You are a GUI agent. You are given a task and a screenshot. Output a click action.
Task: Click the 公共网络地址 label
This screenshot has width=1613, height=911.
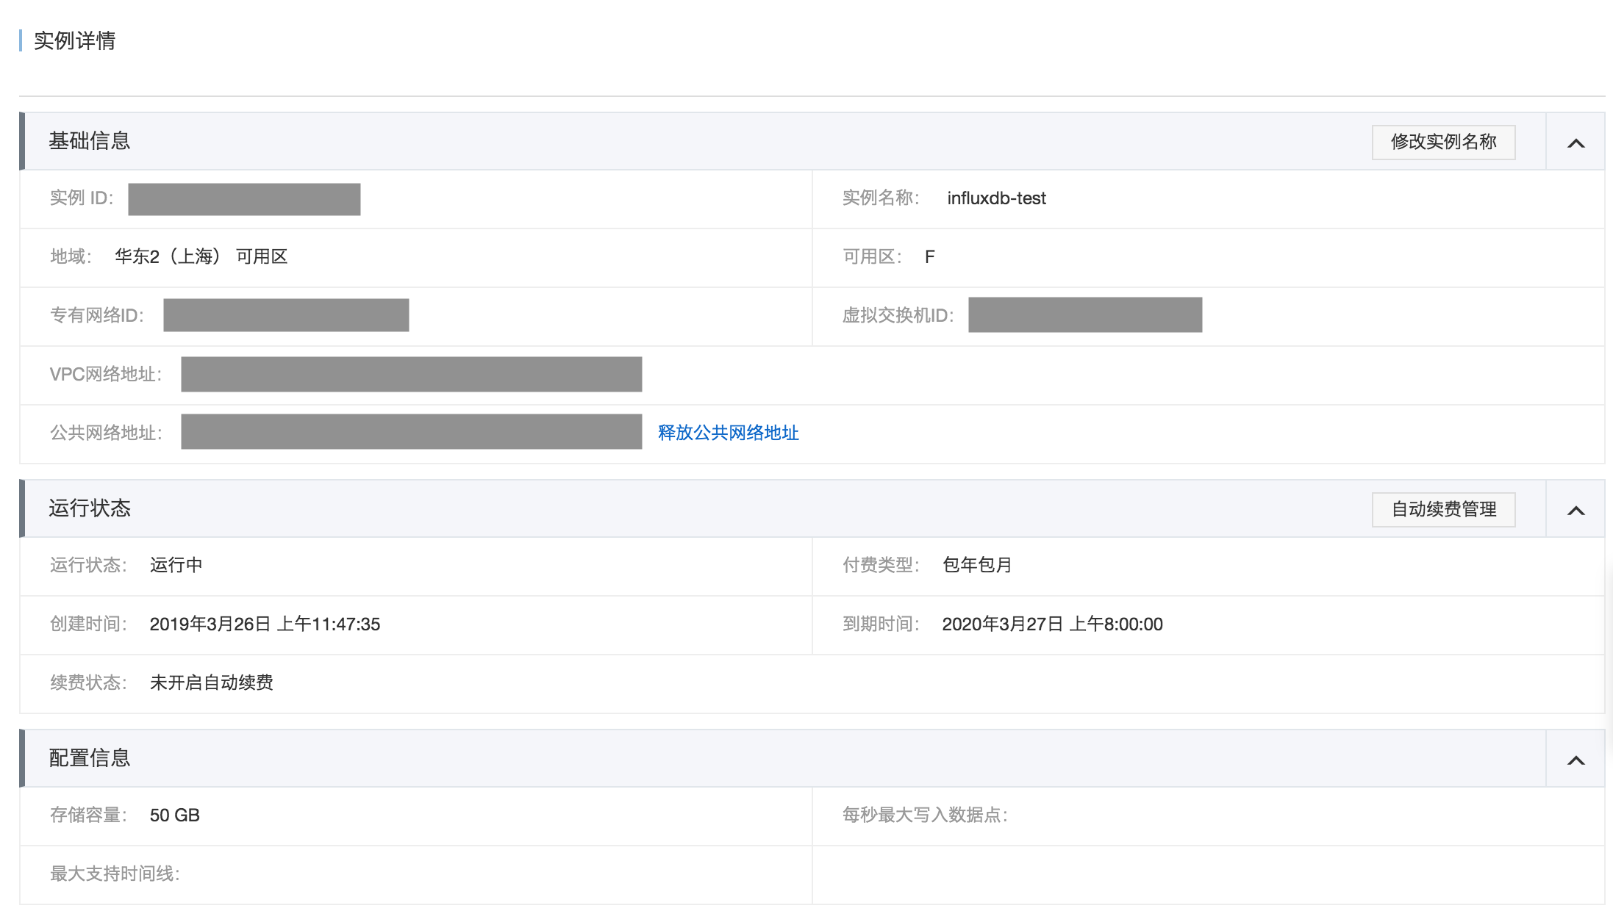point(106,433)
